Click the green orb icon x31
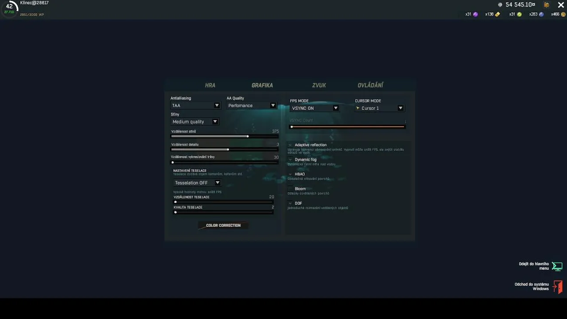 [x=519, y=14]
